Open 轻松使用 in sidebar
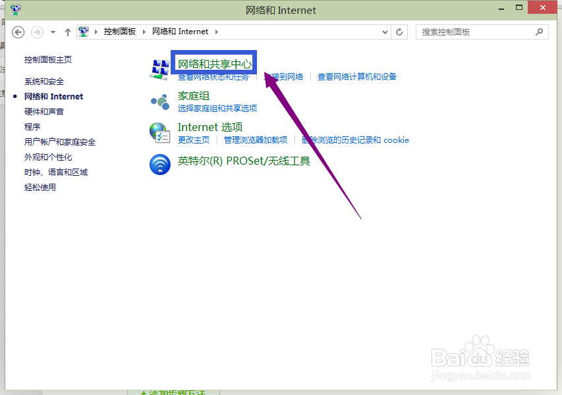This screenshot has width=562, height=395. tap(40, 187)
